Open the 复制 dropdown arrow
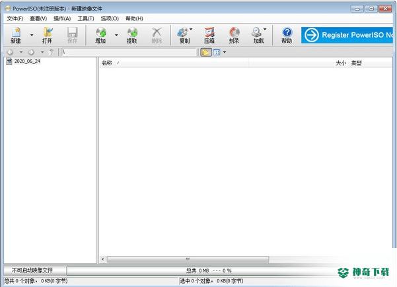The height and width of the screenshot is (287, 397). 191,29
